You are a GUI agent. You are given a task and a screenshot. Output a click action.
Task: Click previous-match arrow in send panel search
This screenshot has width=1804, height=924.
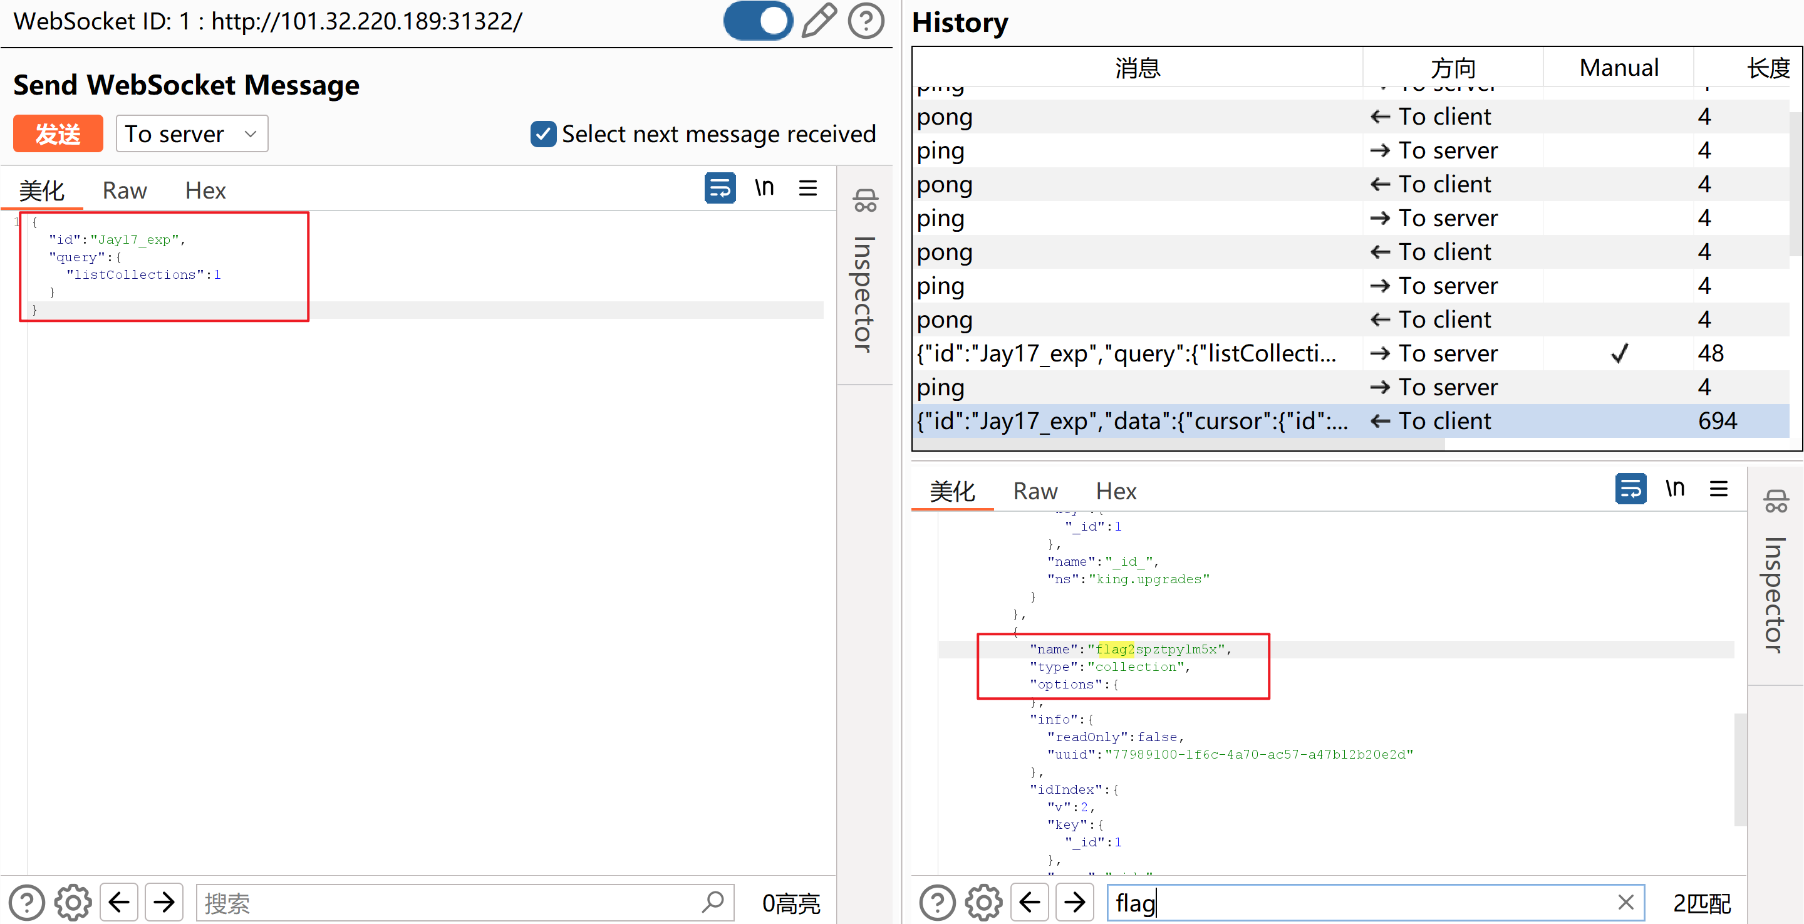tap(118, 903)
